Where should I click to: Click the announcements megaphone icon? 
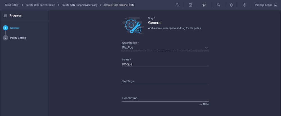click(204, 5)
